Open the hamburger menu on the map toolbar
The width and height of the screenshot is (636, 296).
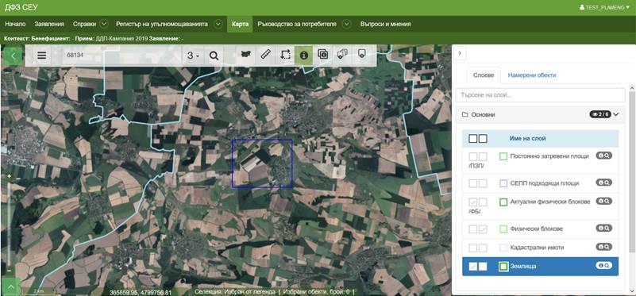point(41,56)
